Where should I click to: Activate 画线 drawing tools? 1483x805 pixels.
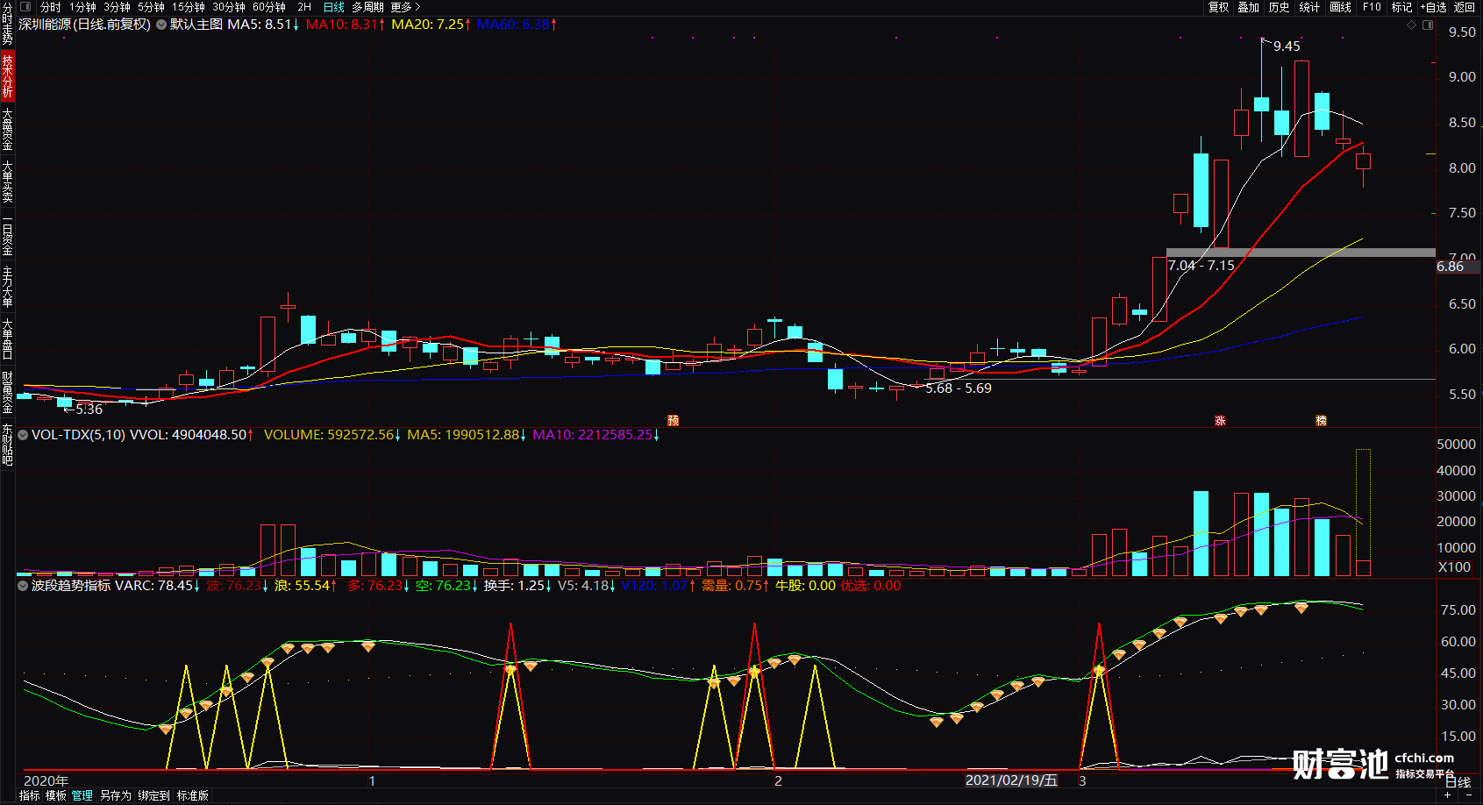[1340, 7]
